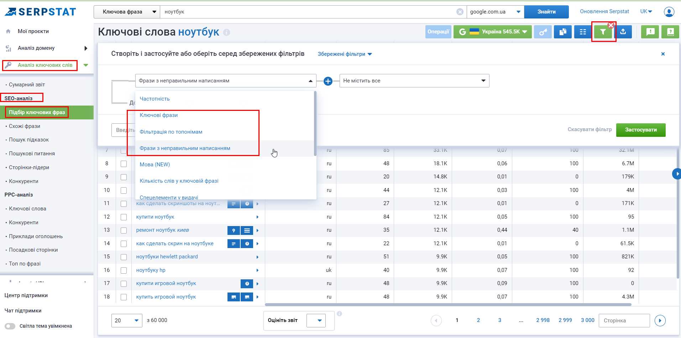
Task: Tick the checkbox for row 16
Action: [124, 270]
